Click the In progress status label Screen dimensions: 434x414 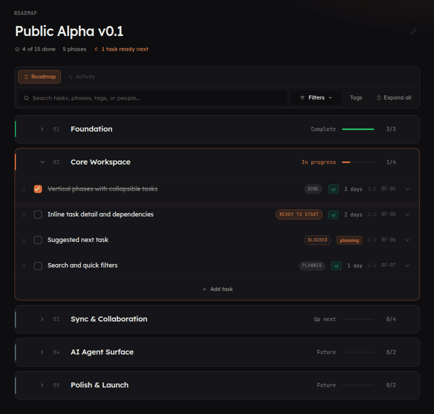[x=319, y=162]
